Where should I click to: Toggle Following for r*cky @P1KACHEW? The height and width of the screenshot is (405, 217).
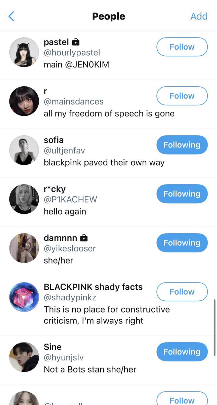tap(182, 194)
